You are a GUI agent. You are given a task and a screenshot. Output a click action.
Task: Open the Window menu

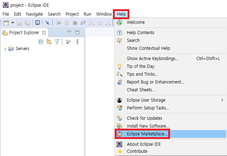pos(104,14)
